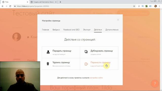Click the orange help question mark button

coord(155,84)
